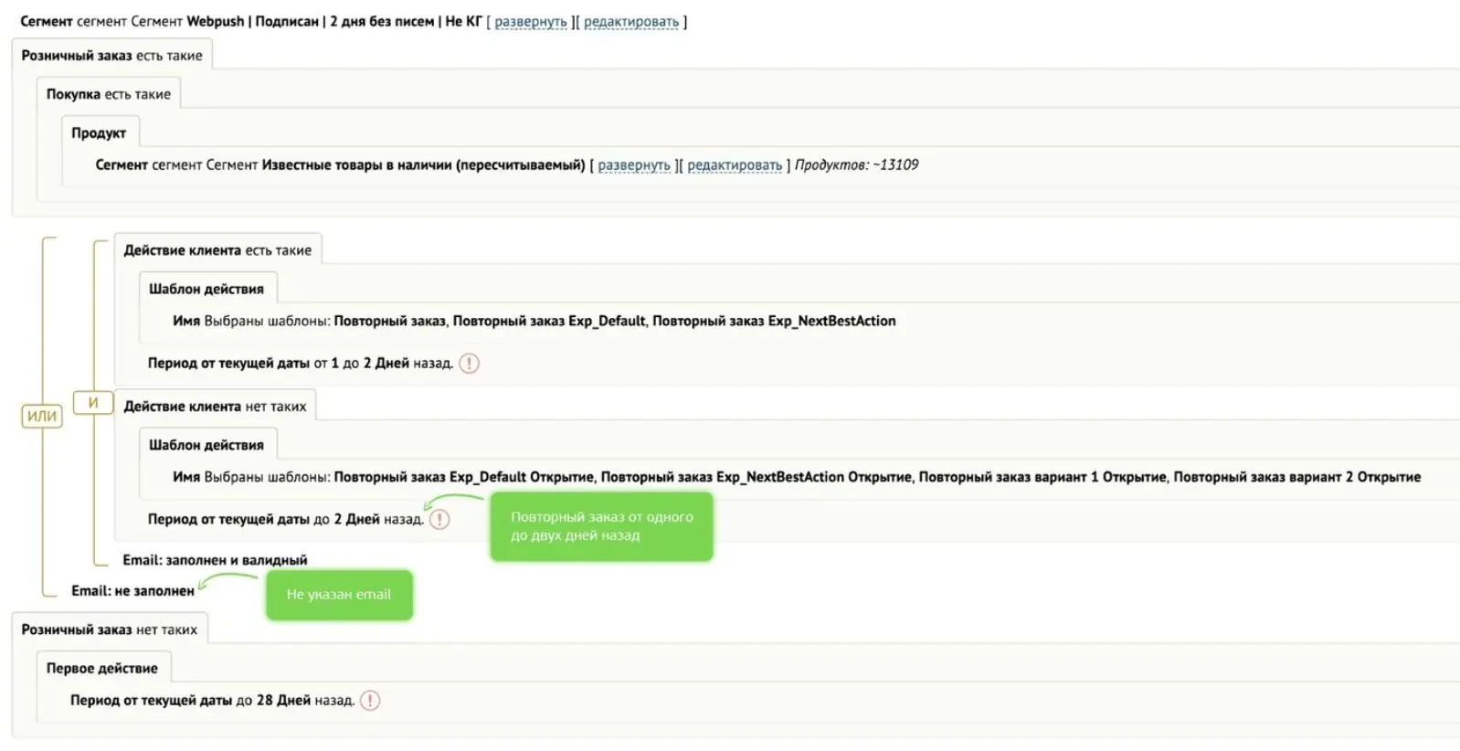Select 'Действие клиента нет таких' header
This screenshot has height=751, width=1460.
point(215,407)
